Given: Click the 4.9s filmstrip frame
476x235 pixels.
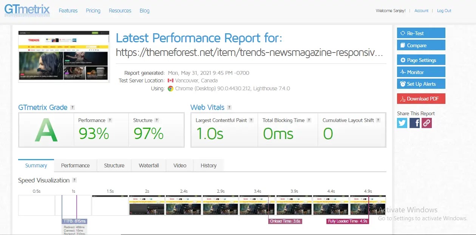Looking at the screenshot, I should pos(368,205).
